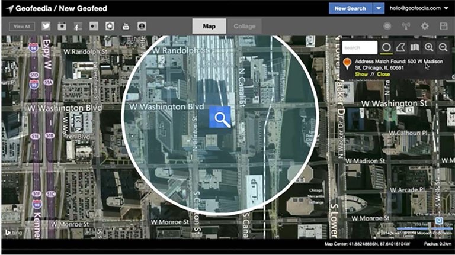Screen dimensions: 455x255
Task: Select the polygon drawing tool
Action: [x=400, y=47]
